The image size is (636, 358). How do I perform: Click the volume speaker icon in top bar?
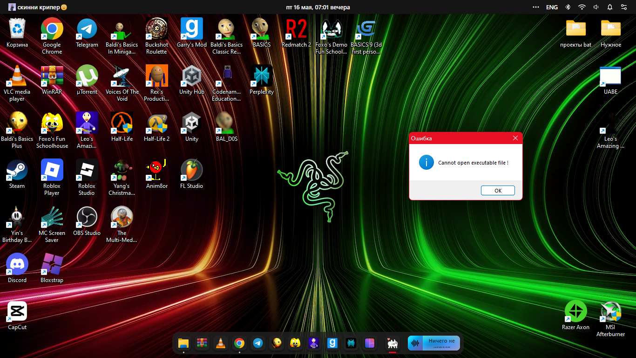point(596,7)
